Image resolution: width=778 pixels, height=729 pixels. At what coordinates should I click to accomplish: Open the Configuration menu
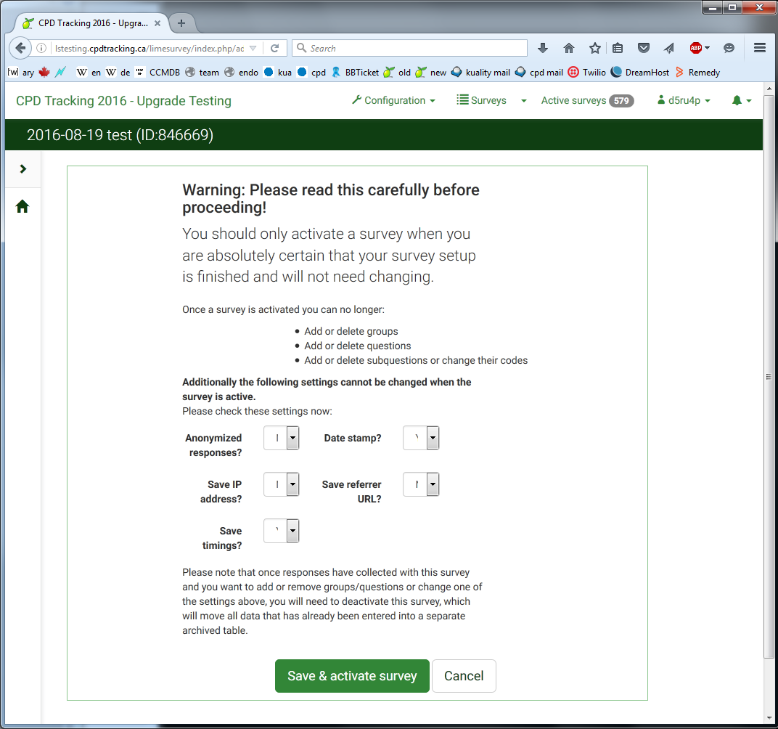coord(394,100)
